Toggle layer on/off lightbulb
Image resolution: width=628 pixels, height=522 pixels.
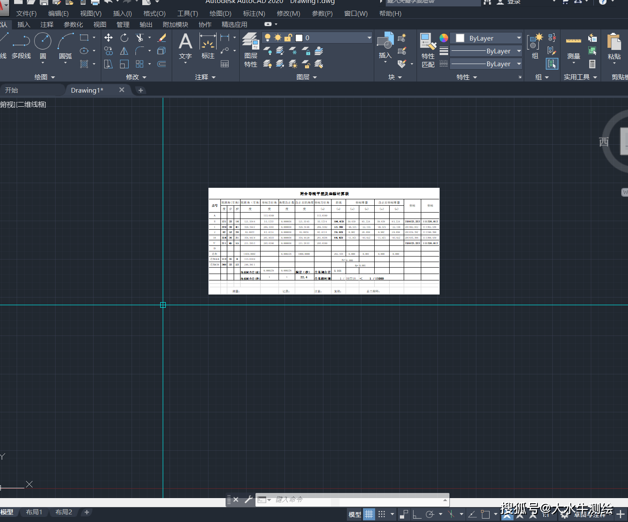point(268,38)
